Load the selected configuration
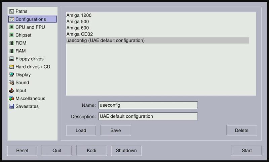 [x=81, y=130]
